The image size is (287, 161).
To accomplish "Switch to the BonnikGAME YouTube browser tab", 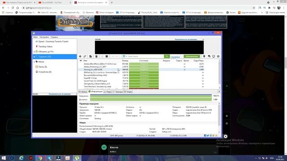I will (x=54, y=3).
